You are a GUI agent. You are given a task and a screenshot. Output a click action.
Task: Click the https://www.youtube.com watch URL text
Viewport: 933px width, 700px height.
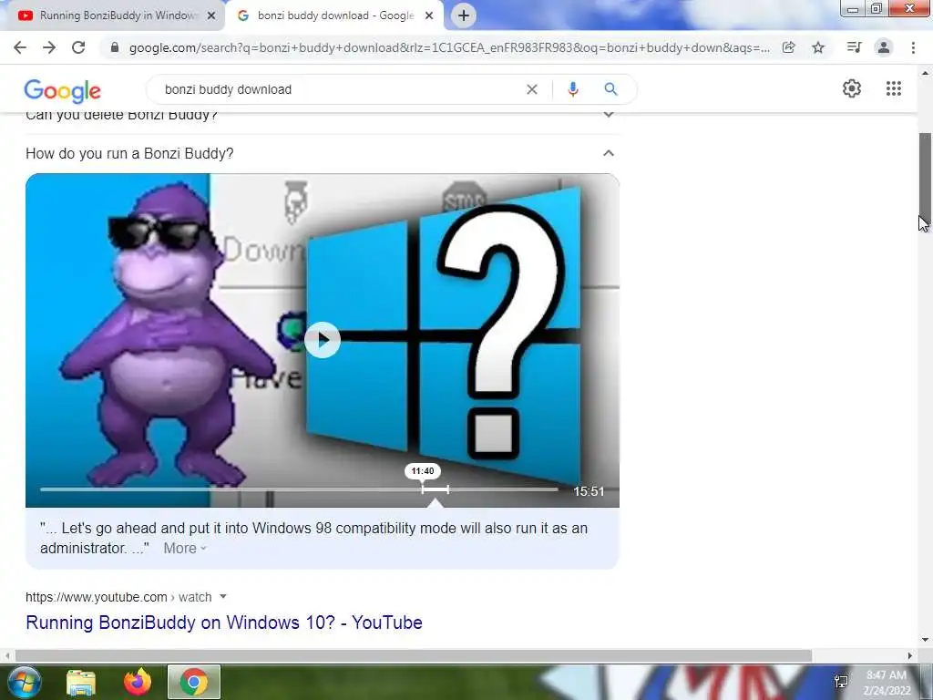118,597
